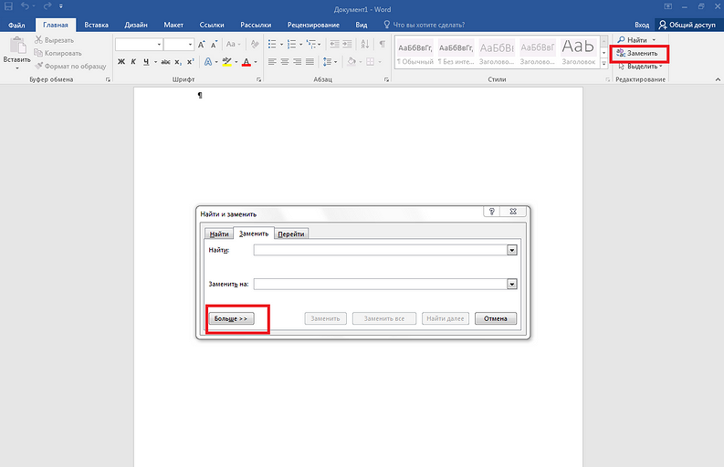Click Общий доступ share button
The width and height of the screenshot is (724, 467).
point(687,26)
